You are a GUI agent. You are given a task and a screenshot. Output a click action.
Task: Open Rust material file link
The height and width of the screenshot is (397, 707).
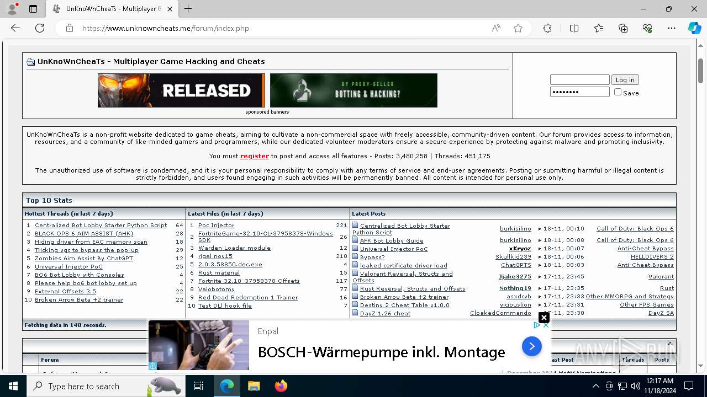click(x=219, y=272)
